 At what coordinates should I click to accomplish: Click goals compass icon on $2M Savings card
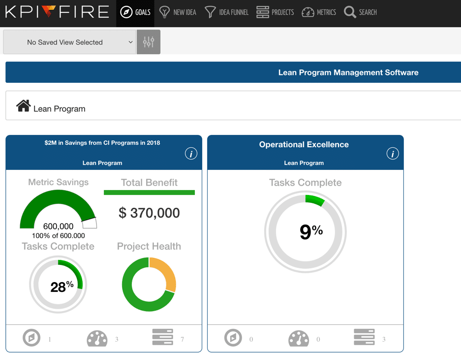[31, 338]
